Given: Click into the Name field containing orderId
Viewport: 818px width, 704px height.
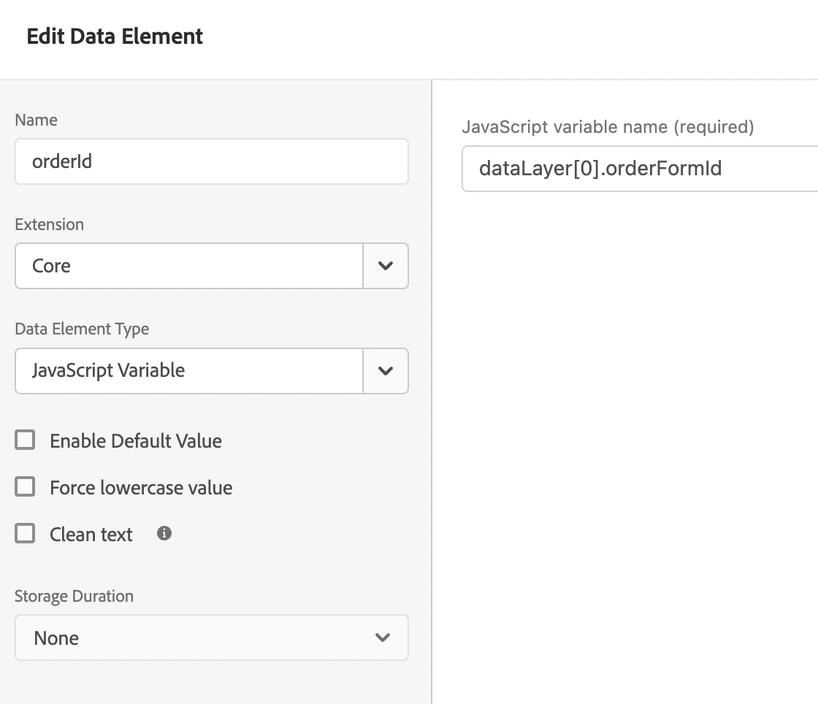Looking at the screenshot, I should coord(211,161).
